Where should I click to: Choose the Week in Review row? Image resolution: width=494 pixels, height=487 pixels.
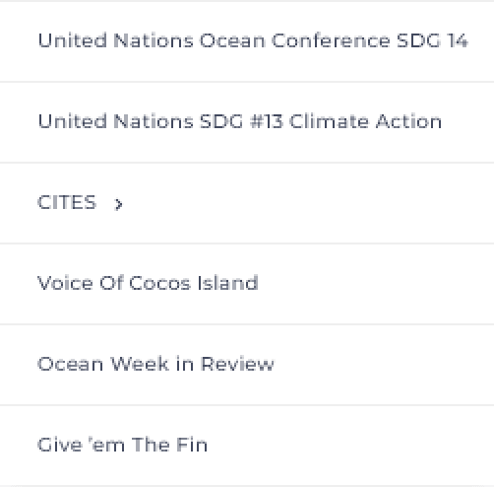click(x=247, y=365)
